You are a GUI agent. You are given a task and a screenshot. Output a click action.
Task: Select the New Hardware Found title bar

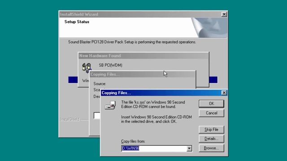(x=143, y=55)
